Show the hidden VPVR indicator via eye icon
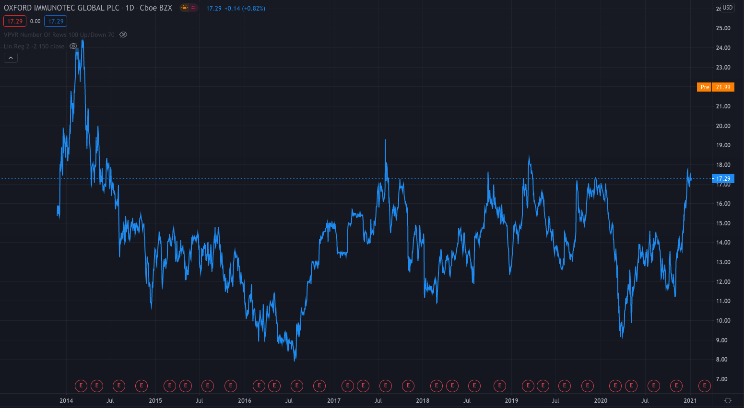 click(123, 35)
